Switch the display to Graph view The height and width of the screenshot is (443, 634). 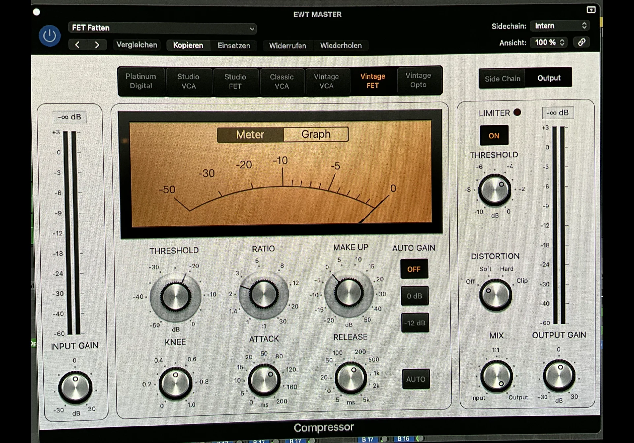tap(316, 134)
